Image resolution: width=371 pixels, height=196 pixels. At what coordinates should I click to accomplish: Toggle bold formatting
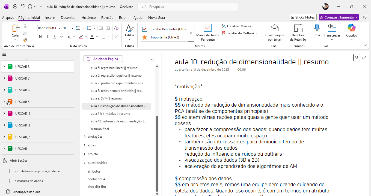click(x=40, y=37)
